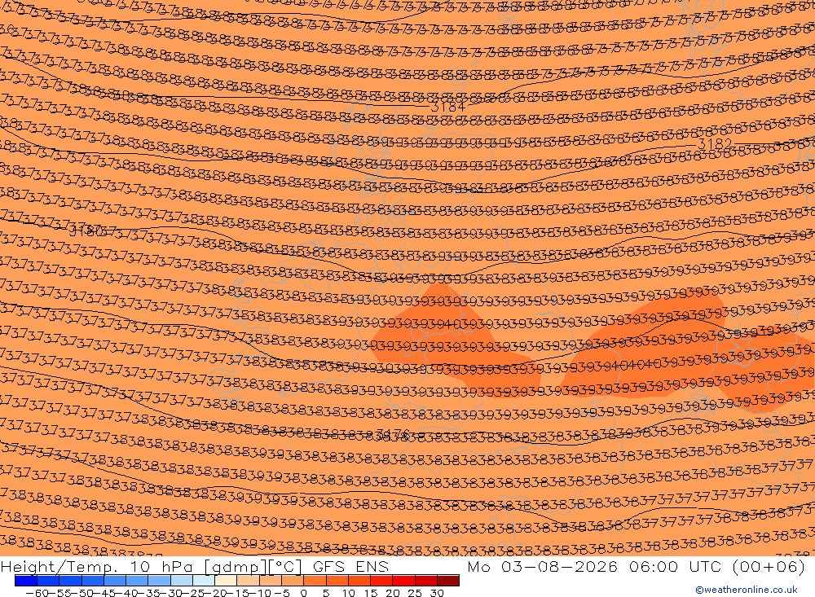This screenshot has height=597, width=815.
Task: Click the '[gdmp]' unit label
Action: tap(236, 566)
